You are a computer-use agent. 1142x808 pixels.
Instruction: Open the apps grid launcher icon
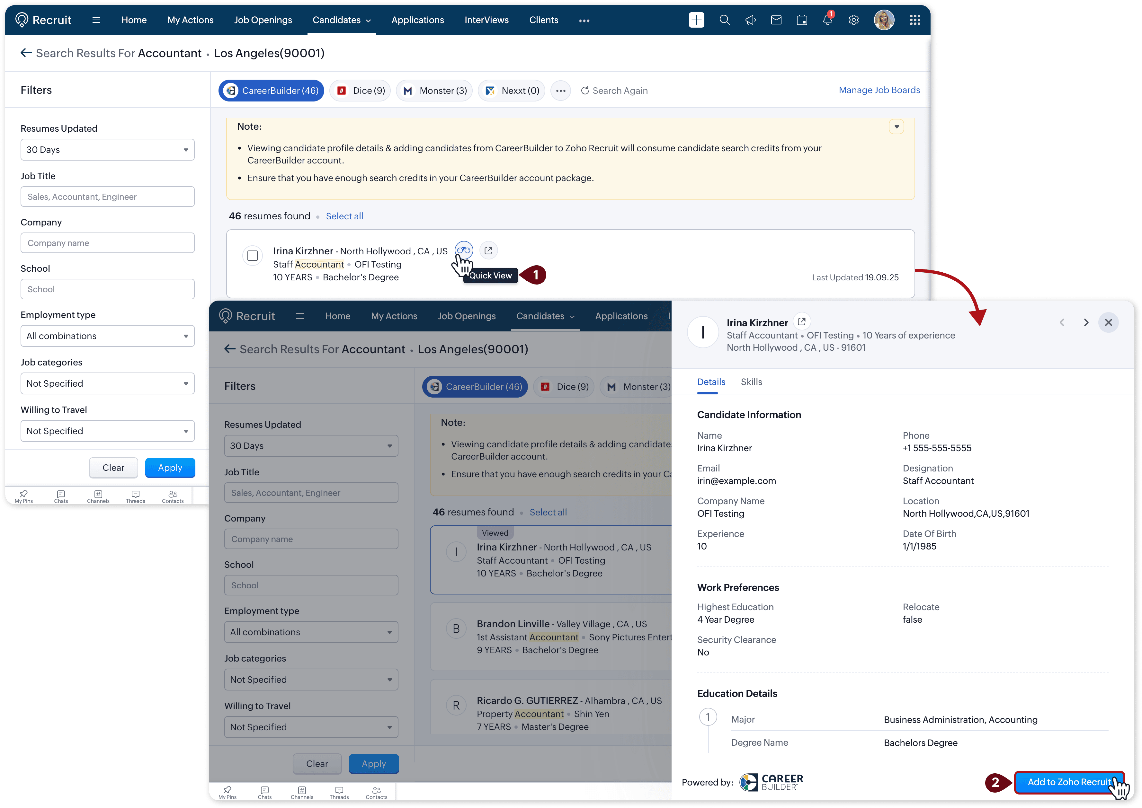[x=914, y=20]
